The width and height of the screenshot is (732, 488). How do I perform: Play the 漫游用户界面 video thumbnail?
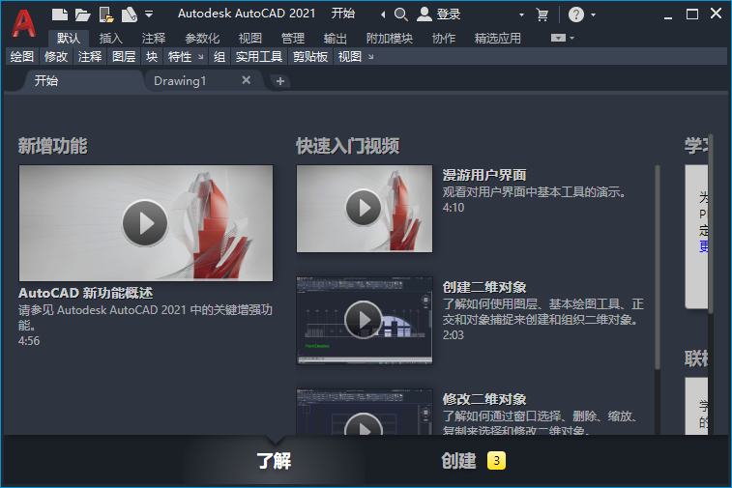[364, 208]
